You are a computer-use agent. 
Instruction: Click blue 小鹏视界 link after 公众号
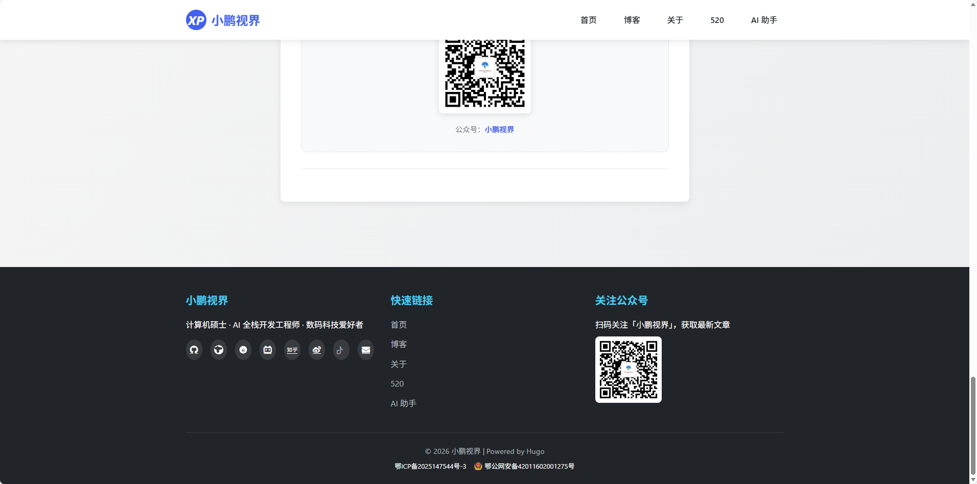(499, 130)
